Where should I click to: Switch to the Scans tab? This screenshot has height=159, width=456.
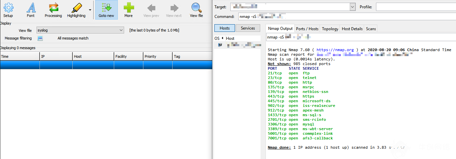371,29
